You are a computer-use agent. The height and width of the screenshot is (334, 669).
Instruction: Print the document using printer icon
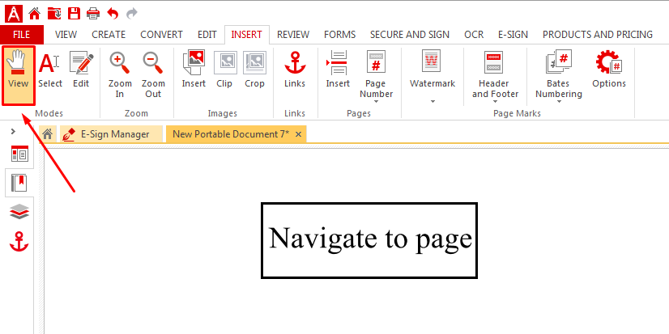point(93,14)
